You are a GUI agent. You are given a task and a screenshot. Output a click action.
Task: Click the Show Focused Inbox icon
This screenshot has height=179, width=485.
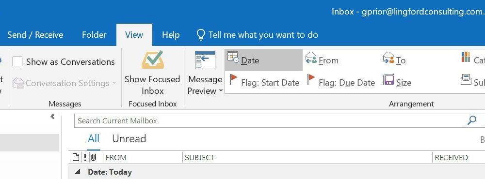tap(152, 60)
